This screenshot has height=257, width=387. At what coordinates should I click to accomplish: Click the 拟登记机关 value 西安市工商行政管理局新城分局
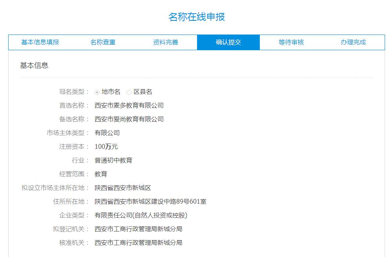139,229
